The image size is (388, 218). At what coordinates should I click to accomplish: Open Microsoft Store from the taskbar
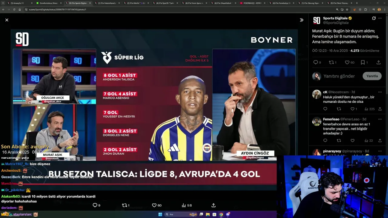[214, 214]
